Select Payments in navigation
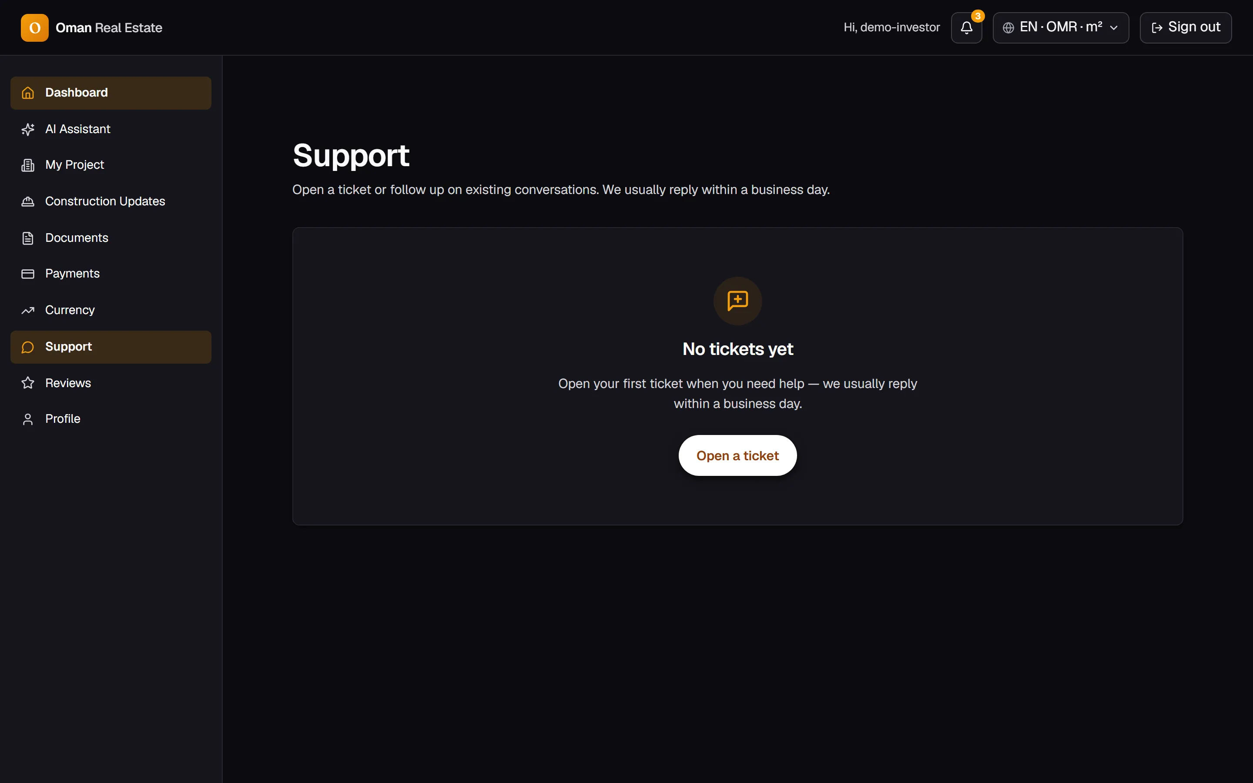 coord(111,274)
